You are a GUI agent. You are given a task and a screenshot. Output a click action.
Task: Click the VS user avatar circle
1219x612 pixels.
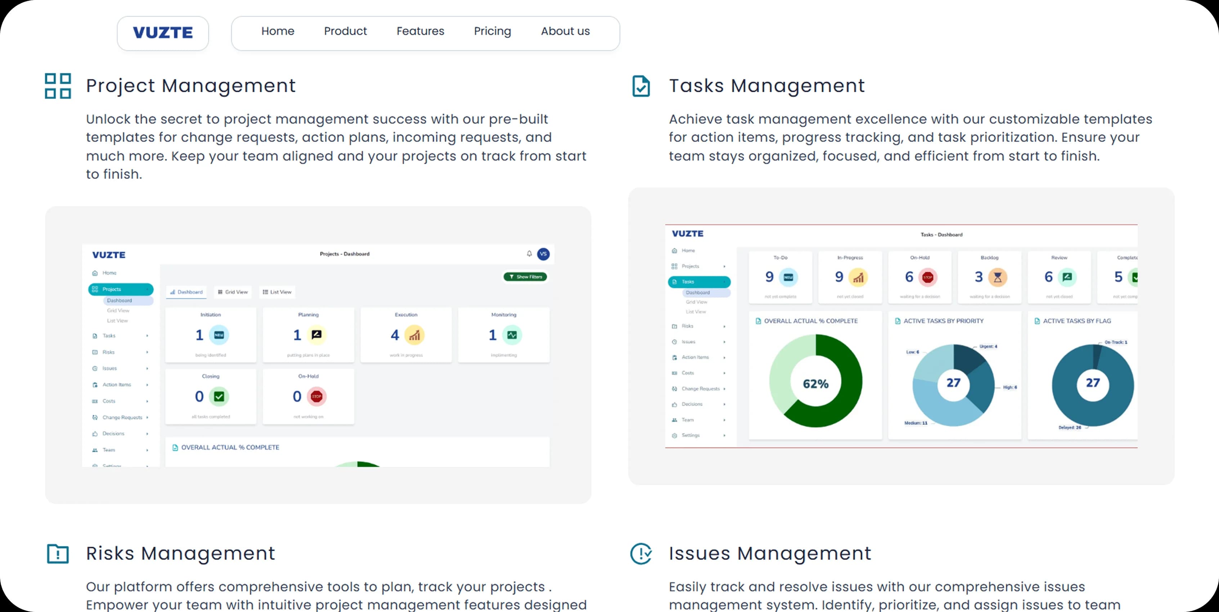[543, 254]
